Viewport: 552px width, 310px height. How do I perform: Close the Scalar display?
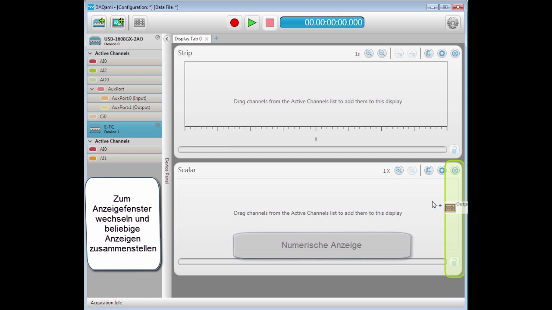[455, 170]
